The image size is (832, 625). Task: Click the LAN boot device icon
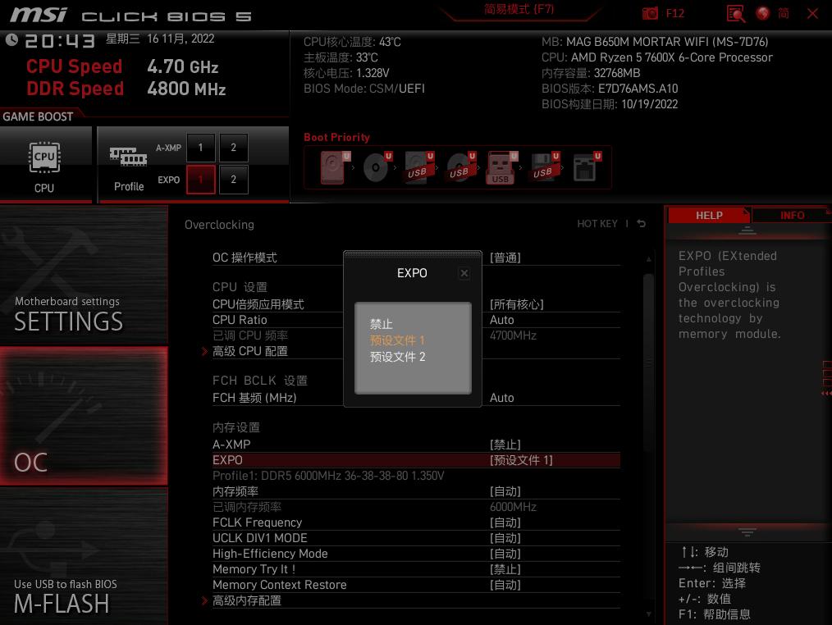586,167
